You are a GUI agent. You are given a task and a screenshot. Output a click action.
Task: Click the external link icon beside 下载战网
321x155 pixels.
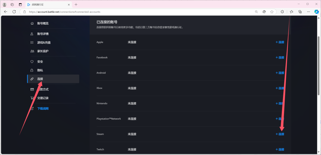pyautogui.click(x=32, y=109)
